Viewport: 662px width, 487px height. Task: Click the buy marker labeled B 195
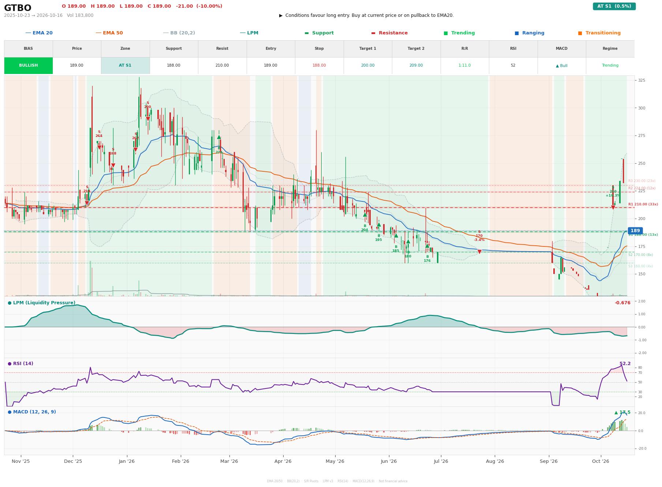(379, 224)
